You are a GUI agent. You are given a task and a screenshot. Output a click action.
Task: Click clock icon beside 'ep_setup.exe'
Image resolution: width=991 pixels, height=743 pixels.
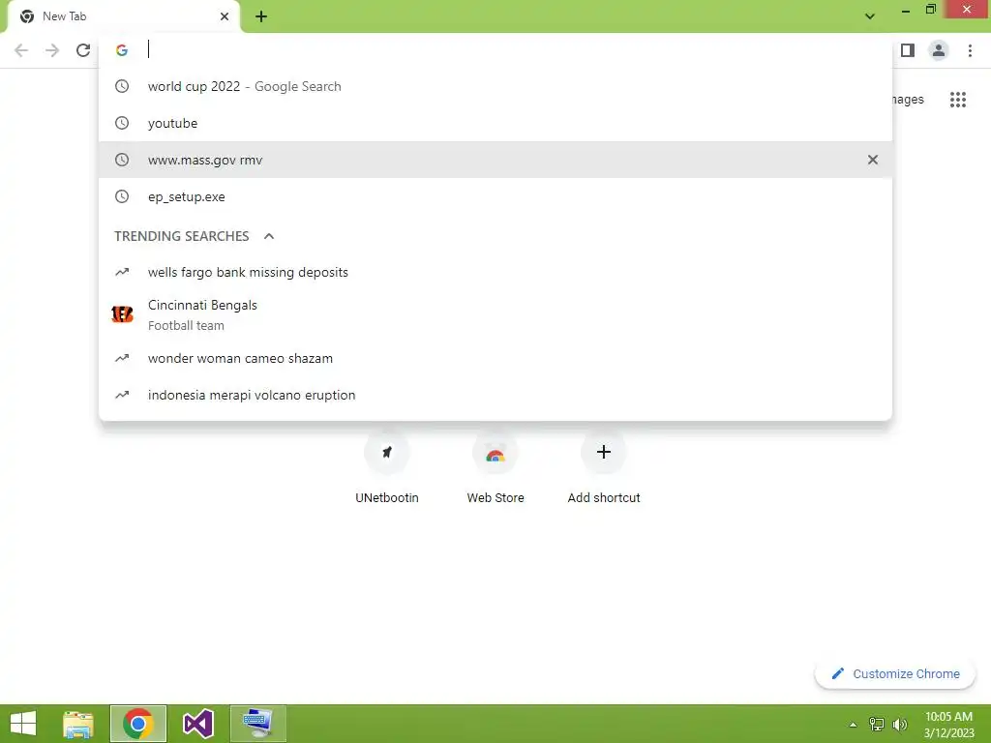(x=122, y=196)
